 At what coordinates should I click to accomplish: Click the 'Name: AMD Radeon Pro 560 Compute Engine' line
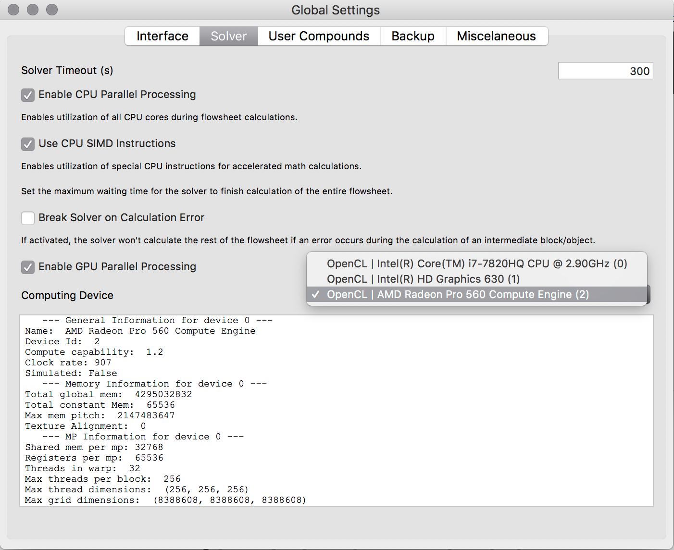click(140, 331)
